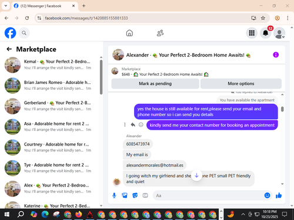Go back from Marketplace chats list
The width and height of the screenshot is (294, 220).
pos(9,49)
